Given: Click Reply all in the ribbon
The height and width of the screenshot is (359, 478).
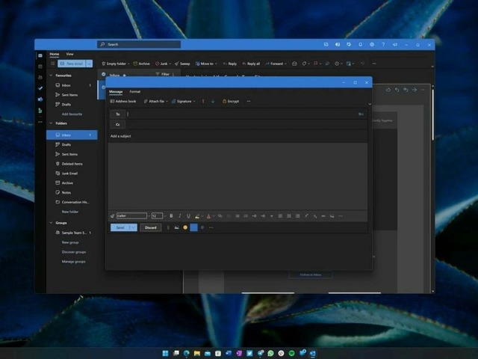Looking at the screenshot, I should [x=250, y=64].
